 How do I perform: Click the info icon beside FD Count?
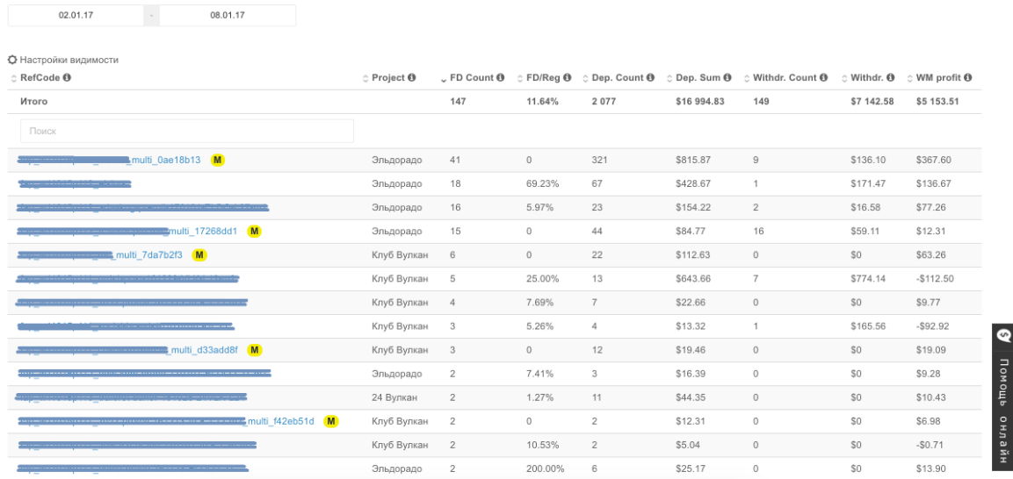pyautogui.click(x=501, y=79)
